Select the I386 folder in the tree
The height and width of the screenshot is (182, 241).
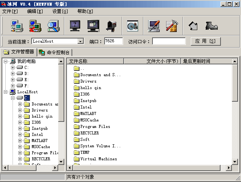[x=36, y=122]
